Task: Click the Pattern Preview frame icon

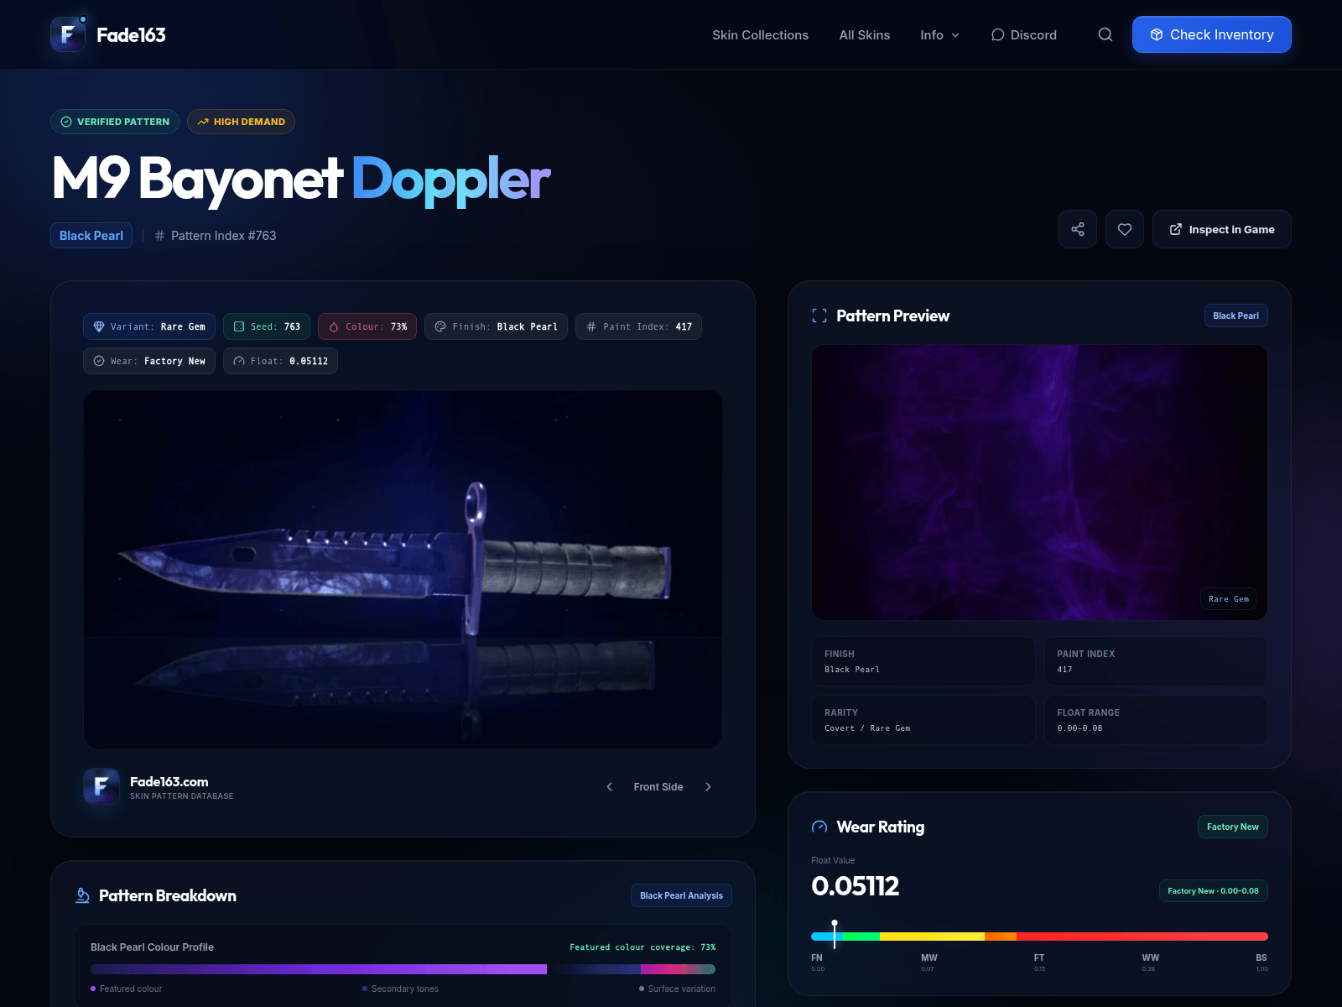Action: coord(819,316)
